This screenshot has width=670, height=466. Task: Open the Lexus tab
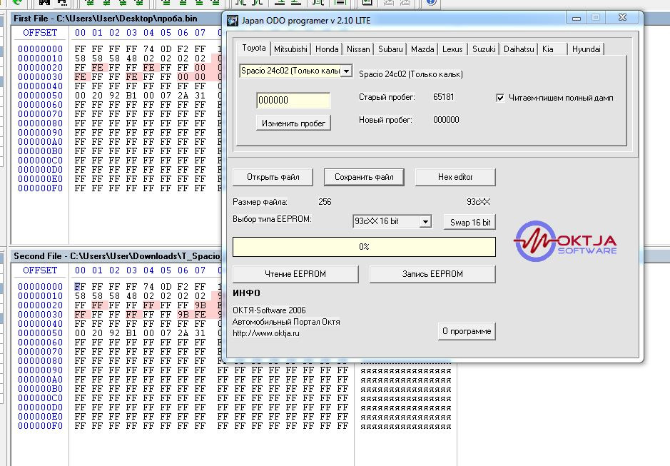[x=452, y=49]
